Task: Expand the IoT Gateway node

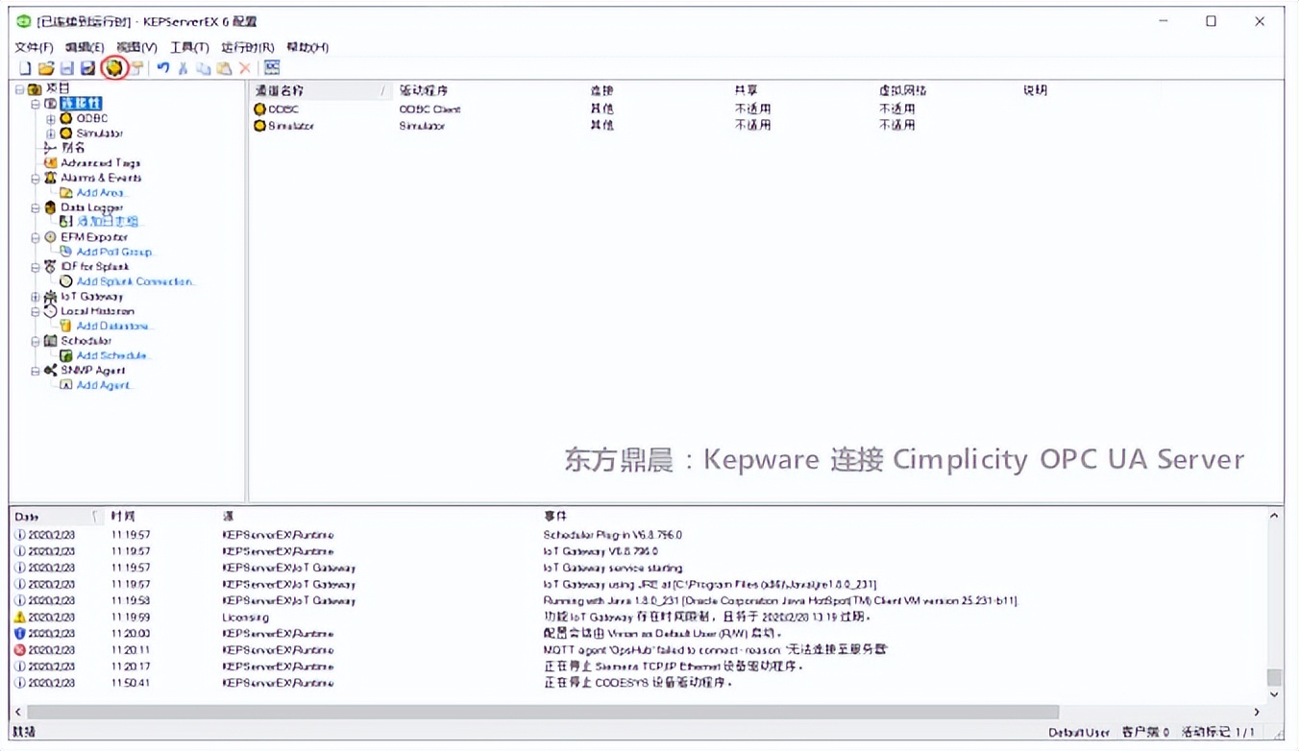Action: click(36, 297)
